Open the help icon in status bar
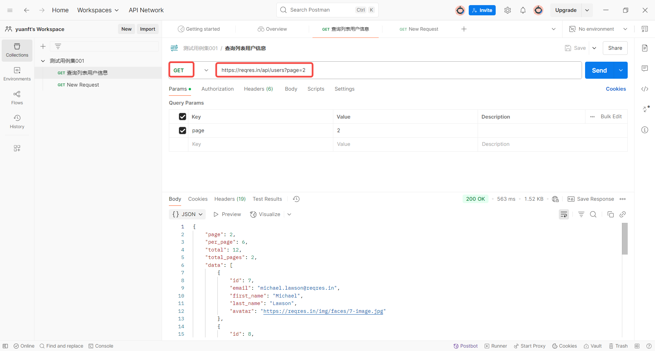Image resolution: width=655 pixels, height=351 pixels. 649,346
